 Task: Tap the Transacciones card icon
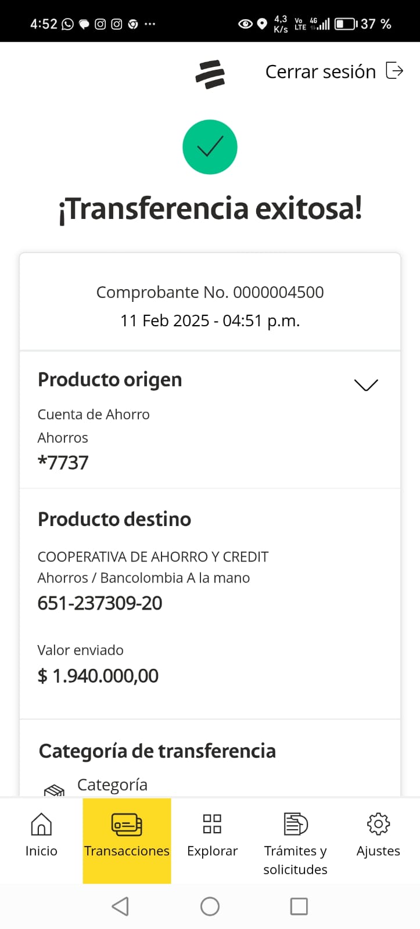[127, 824]
